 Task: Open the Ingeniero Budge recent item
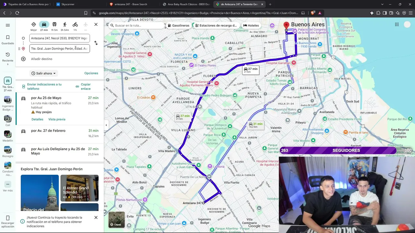click(8, 104)
